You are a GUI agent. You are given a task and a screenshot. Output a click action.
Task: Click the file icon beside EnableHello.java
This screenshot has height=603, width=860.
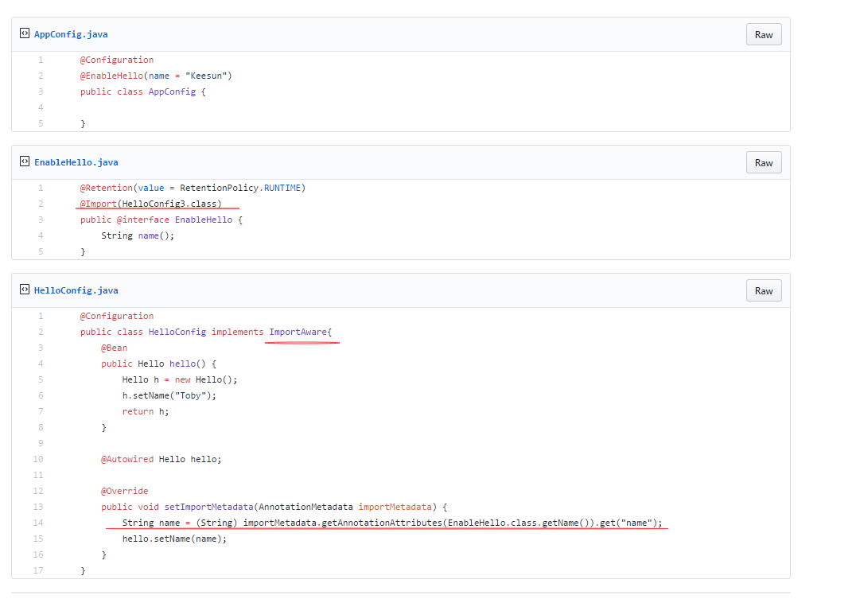pyautogui.click(x=25, y=162)
